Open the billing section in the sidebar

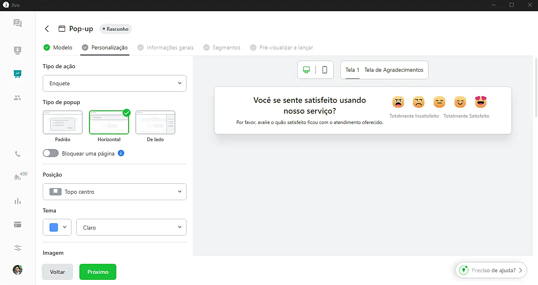pyautogui.click(x=18, y=224)
